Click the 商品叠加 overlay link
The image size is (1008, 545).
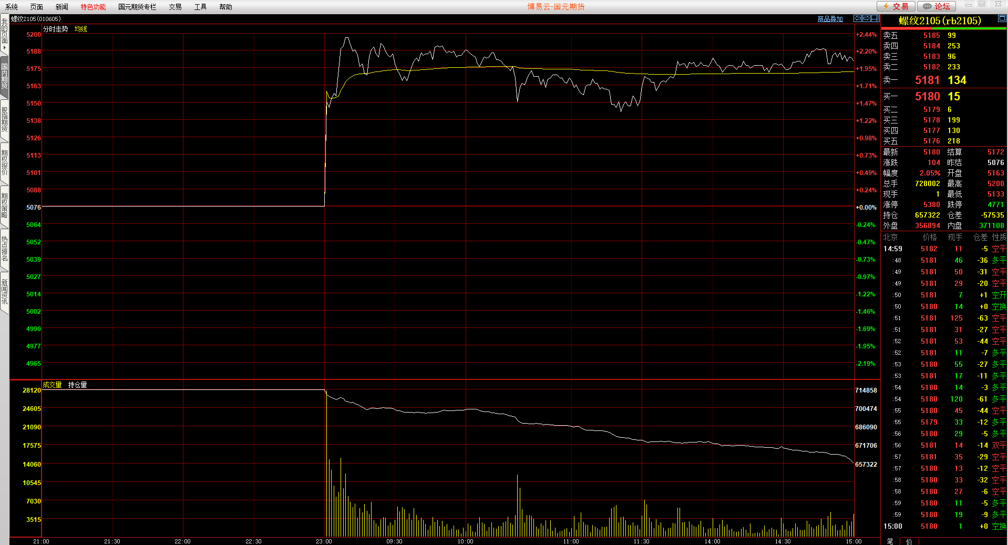[830, 19]
